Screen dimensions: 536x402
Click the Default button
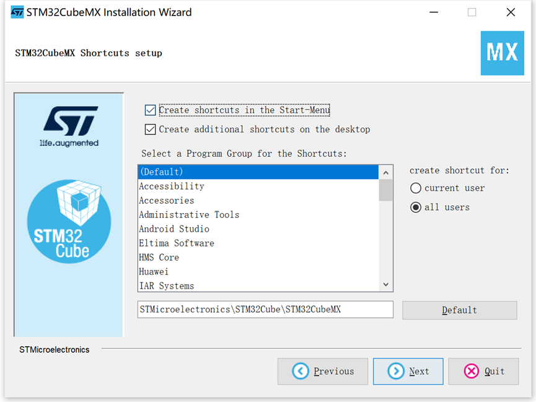[459, 310]
